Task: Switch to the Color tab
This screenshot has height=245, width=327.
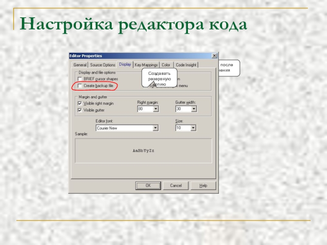Action: click(x=166, y=65)
